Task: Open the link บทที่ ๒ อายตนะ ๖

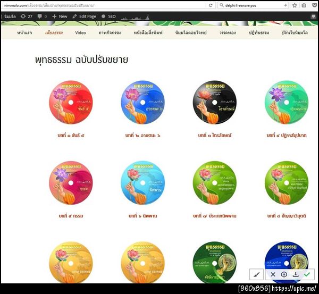Action: [x=143, y=135]
